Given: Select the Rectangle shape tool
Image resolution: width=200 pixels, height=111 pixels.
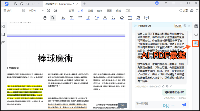Looking at the screenshot, I should coord(130,18).
